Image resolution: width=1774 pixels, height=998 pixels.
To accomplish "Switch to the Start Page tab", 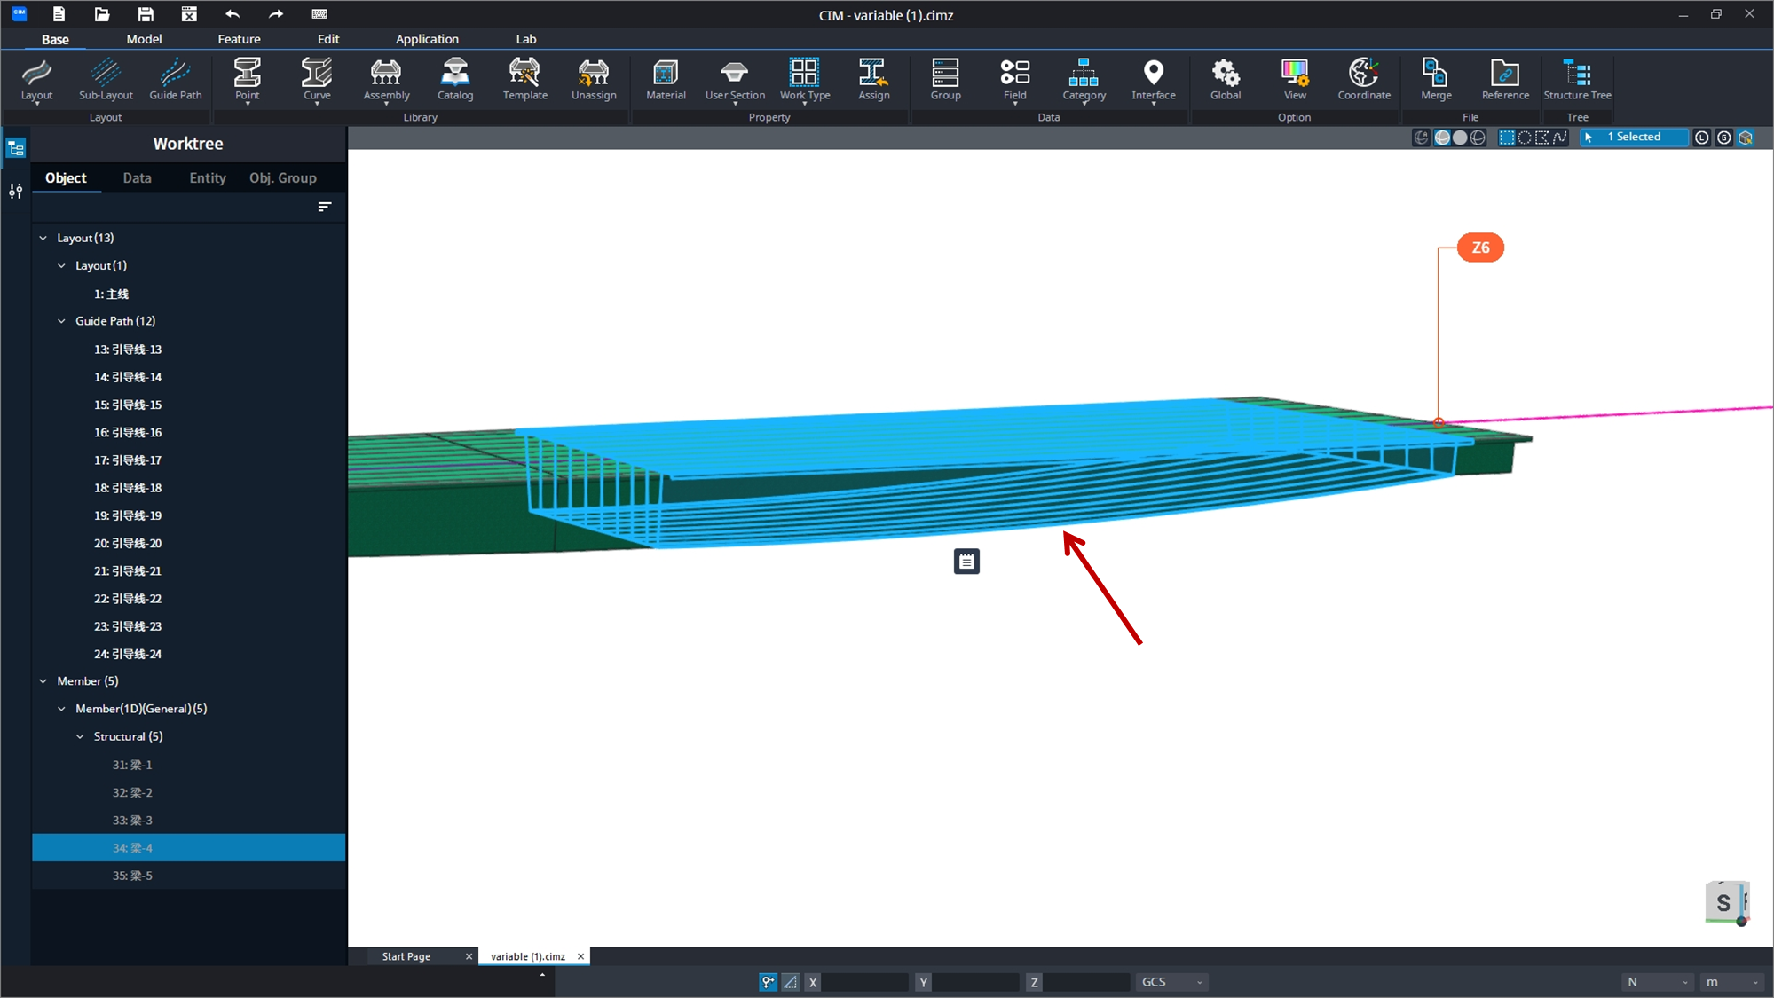I will pyautogui.click(x=406, y=956).
